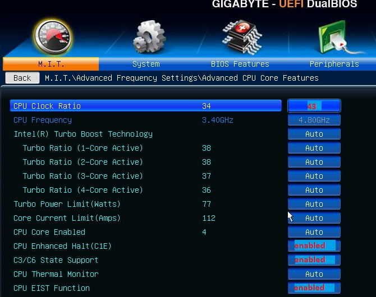
Task: Toggle C3/C6 State Support enabled setting
Action: pos(314,260)
